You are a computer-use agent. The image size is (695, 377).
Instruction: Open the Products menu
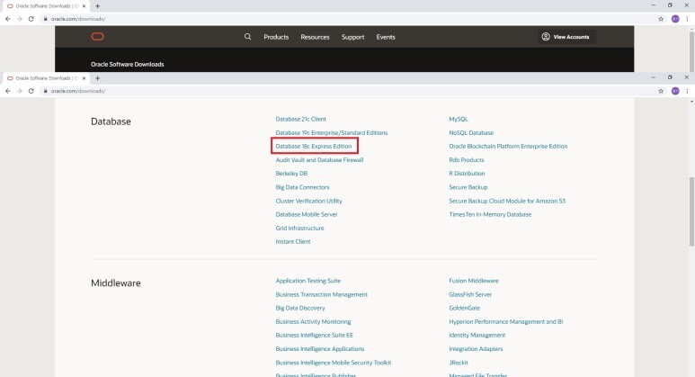pos(276,37)
